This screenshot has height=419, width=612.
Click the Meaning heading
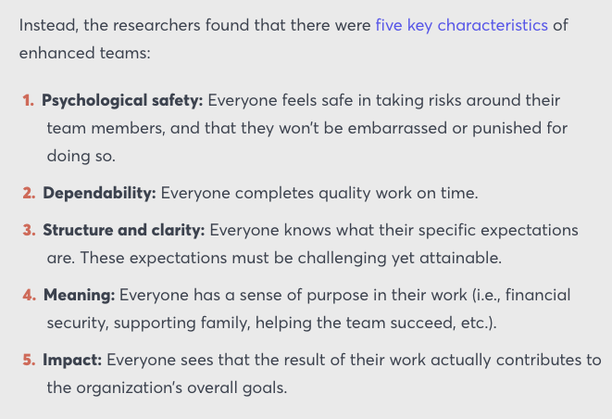[80, 295]
